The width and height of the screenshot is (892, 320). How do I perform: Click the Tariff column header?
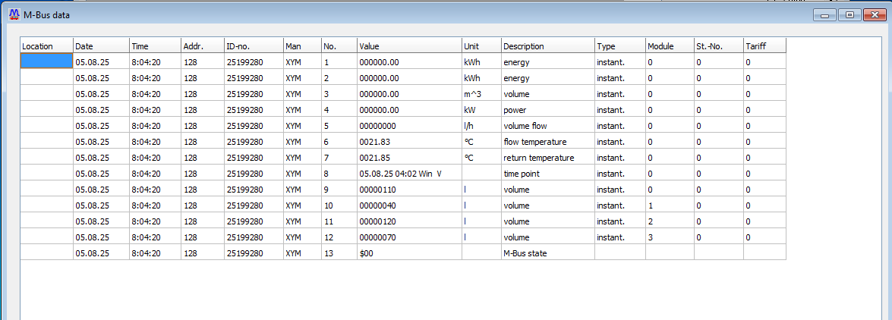764,46
